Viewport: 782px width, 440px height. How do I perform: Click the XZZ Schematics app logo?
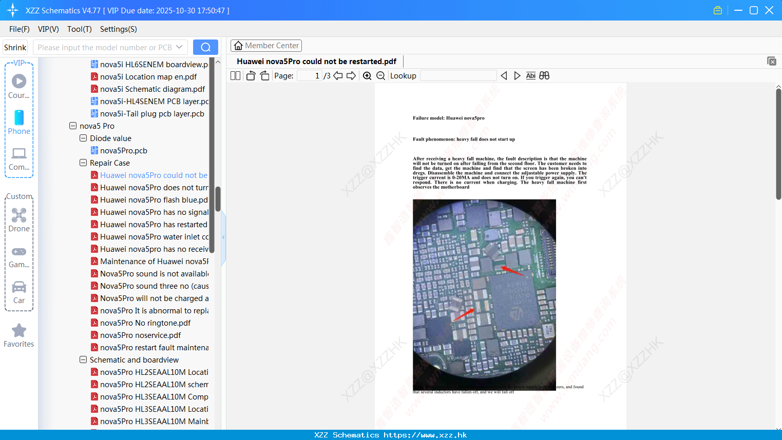point(12,10)
